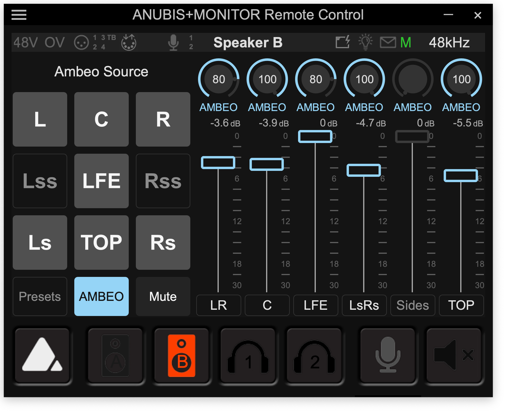Select the TOP channel strip label
Screen dimensions: 507x414
[x=461, y=305]
